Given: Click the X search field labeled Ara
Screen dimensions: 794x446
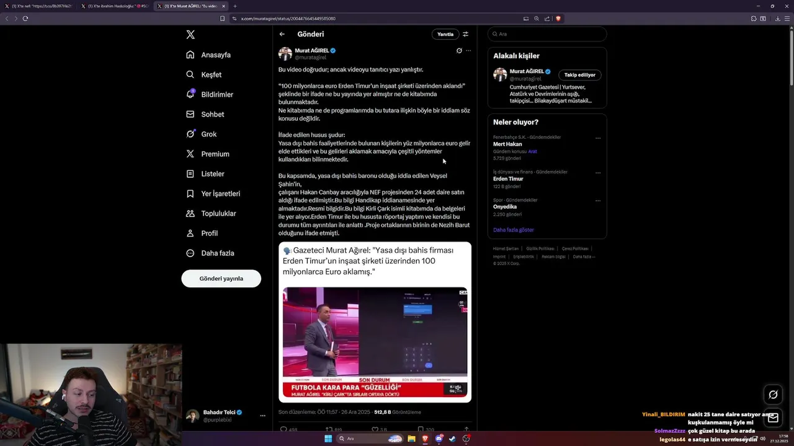Looking at the screenshot, I should pos(547,34).
